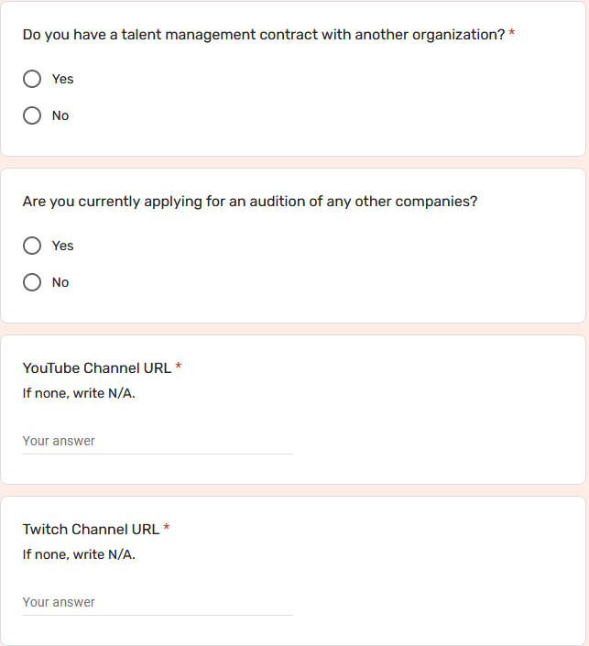Click the audition of other companies question text
Image resolution: width=589 pixels, height=646 pixels.
point(250,202)
